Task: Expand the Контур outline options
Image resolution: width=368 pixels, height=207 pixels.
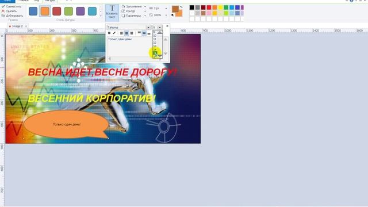Action: pos(145,11)
